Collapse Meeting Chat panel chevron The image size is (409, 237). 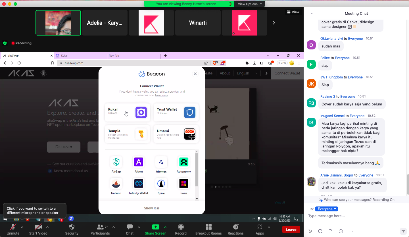(x=312, y=13)
